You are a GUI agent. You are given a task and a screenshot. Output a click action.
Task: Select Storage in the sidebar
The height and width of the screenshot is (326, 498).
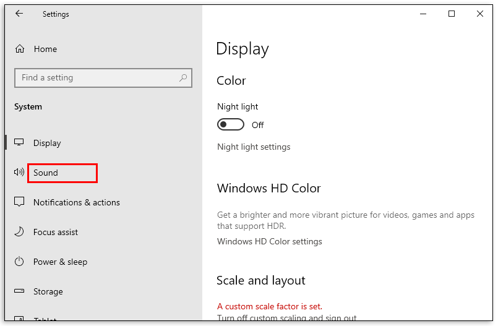tap(48, 291)
